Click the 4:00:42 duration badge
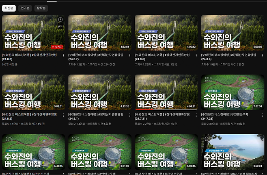This screenshot has height=175, width=267. [x=191, y=47]
